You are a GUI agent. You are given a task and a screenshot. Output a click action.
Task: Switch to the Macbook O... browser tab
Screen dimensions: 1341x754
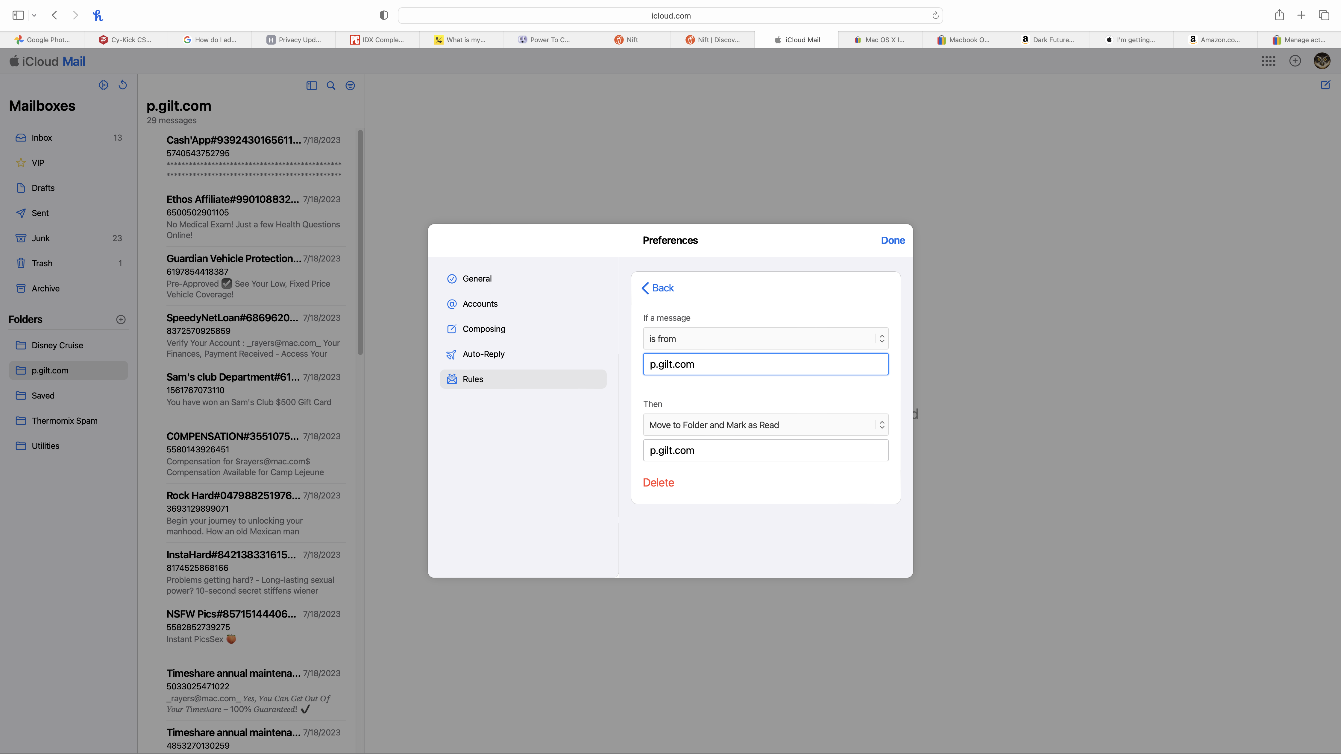click(x=964, y=39)
